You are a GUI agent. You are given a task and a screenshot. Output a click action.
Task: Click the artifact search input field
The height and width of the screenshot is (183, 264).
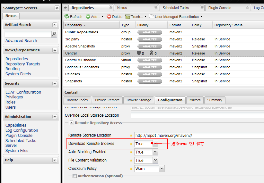pyautogui.click(x=28, y=34)
